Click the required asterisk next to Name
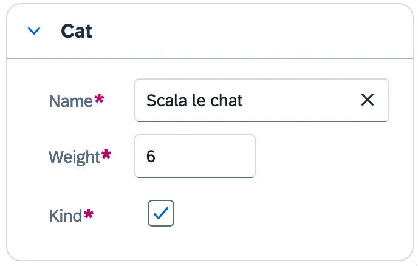418x266 pixels. pos(99,99)
